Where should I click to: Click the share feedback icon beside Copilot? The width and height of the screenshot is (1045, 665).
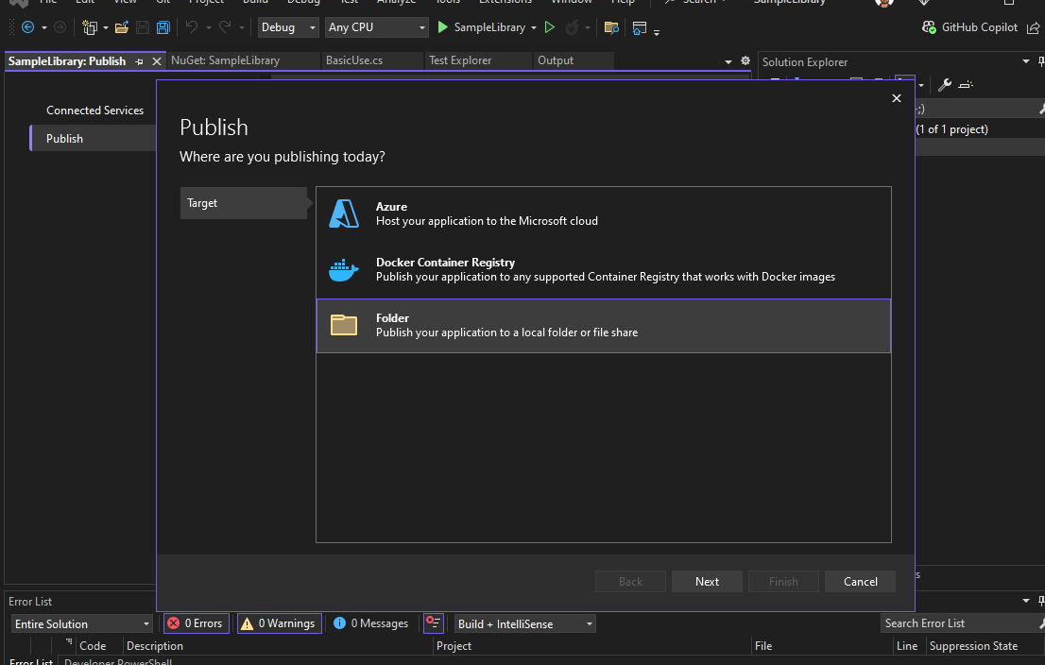[1033, 27]
